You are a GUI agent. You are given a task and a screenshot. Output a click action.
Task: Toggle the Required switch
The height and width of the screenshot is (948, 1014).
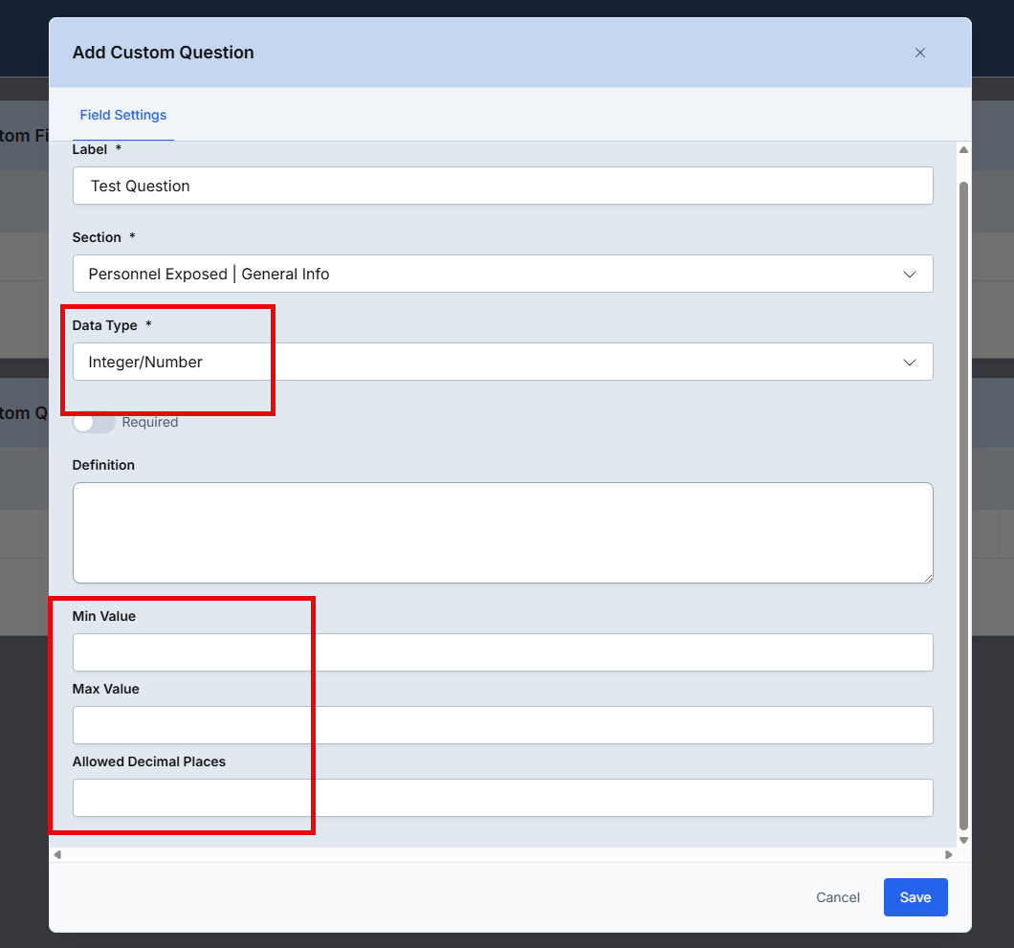pos(94,422)
